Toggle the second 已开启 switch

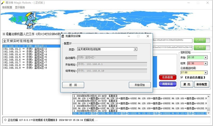coord(202,48)
